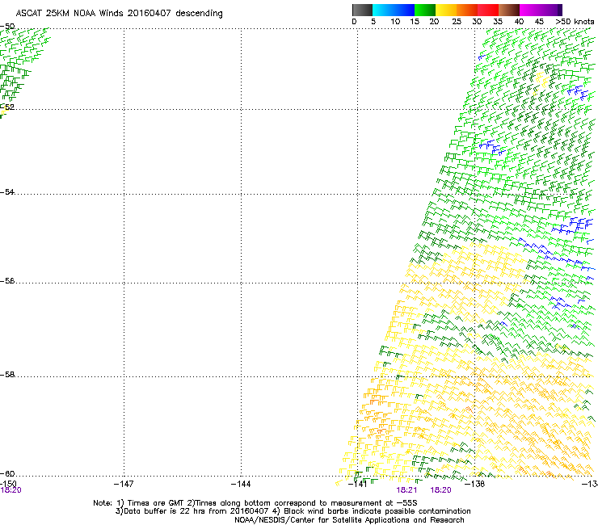The width and height of the screenshot is (598, 525).
Task: Click the longitude label -141
Action: pos(357,484)
